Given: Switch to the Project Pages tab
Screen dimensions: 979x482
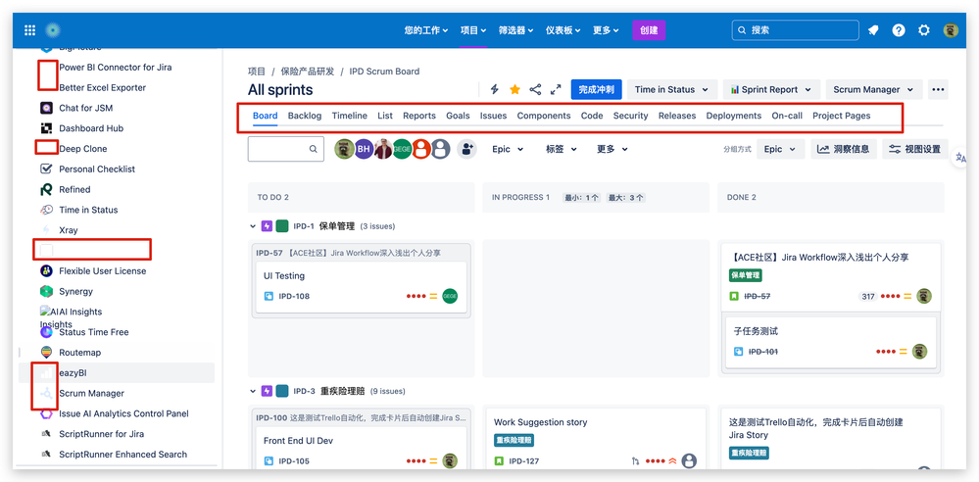Looking at the screenshot, I should point(841,116).
